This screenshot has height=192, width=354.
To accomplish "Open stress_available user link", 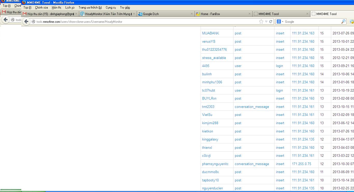I will tap(214, 58).
